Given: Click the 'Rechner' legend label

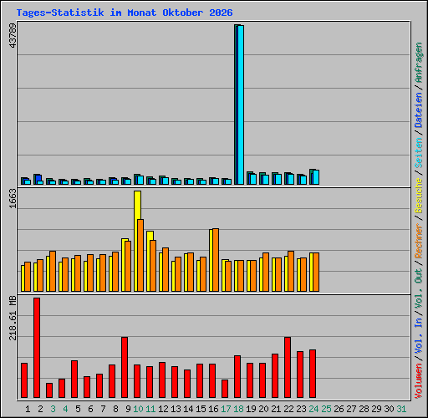Looking at the screenshot, I should (419, 241).
